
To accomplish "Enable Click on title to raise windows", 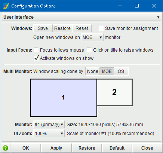I will [89, 50].
